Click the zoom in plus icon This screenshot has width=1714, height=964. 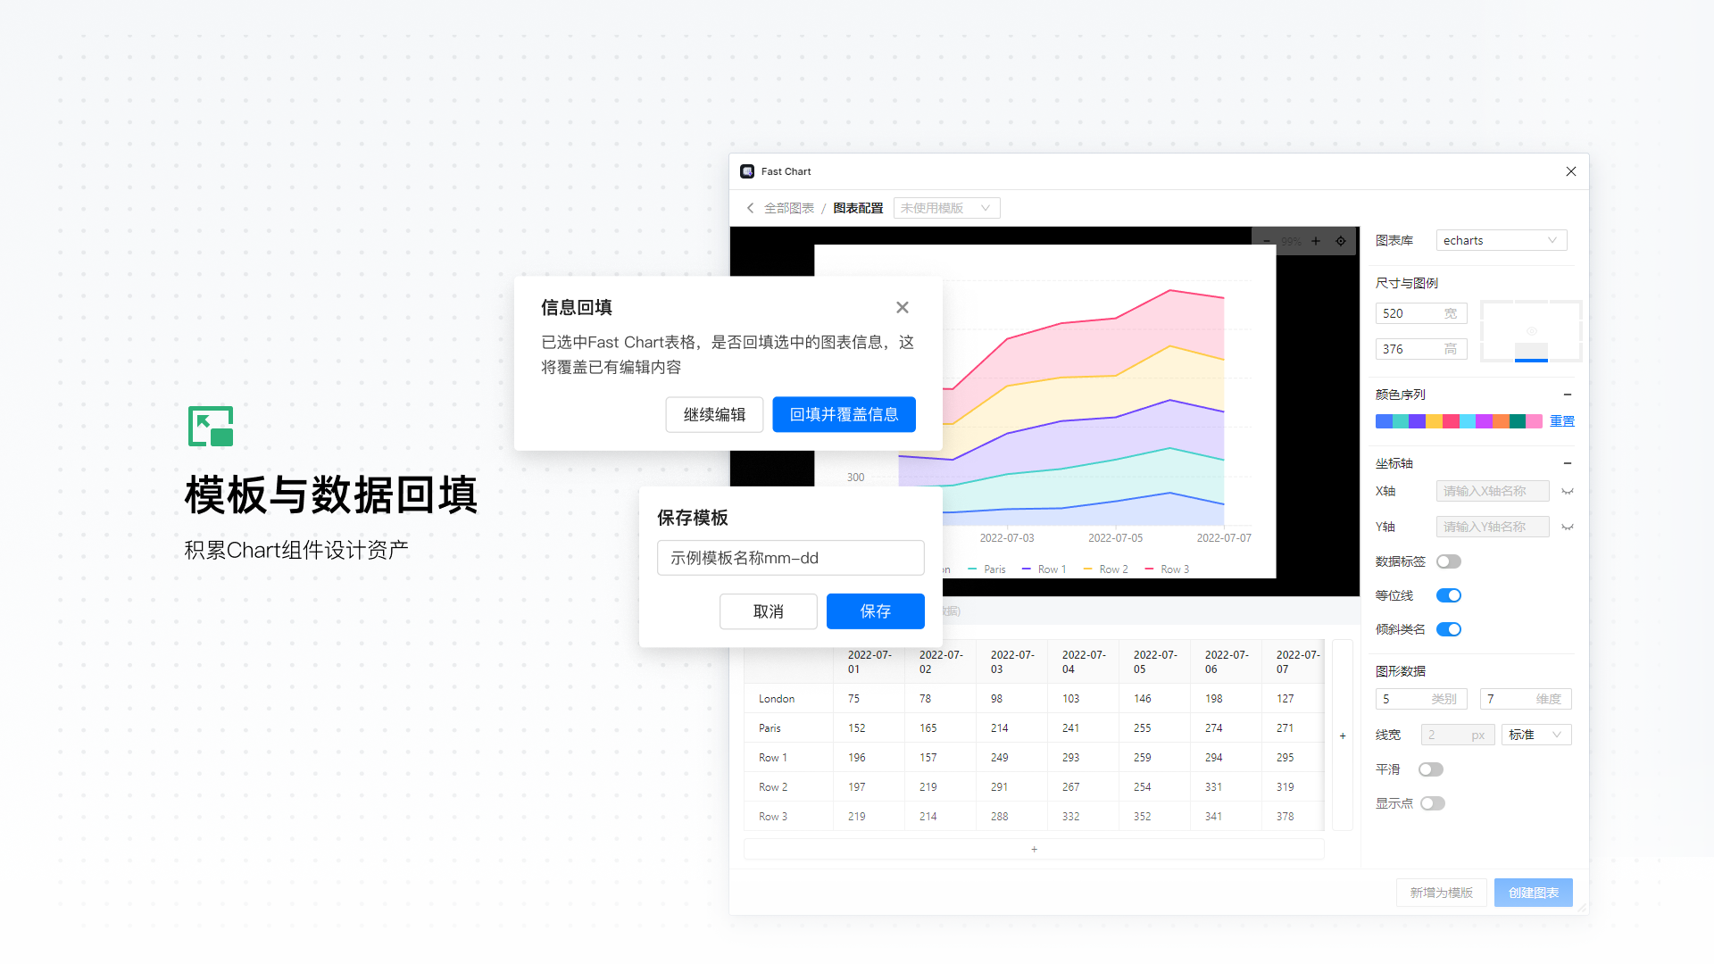(1316, 240)
